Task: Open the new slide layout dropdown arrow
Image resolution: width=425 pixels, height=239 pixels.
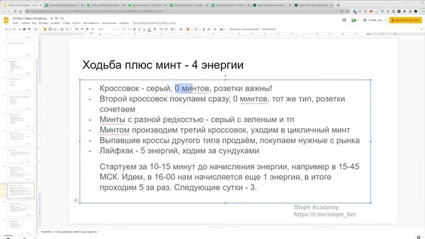Action: click(x=11, y=29)
